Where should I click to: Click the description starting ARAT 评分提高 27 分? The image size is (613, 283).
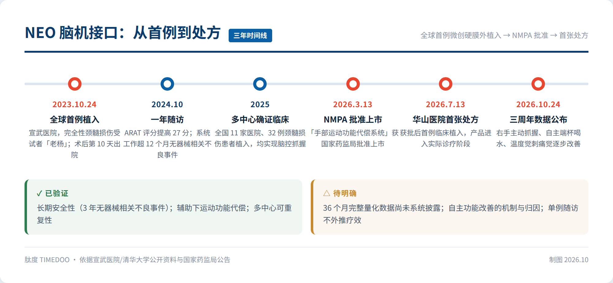click(167, 144)
